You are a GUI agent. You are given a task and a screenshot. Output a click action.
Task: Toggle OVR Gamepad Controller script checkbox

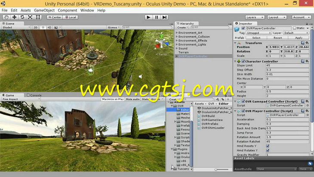click(x=243, y=102)
